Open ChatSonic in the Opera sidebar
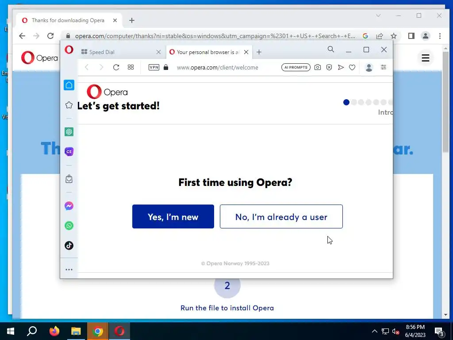 (69, 151)
